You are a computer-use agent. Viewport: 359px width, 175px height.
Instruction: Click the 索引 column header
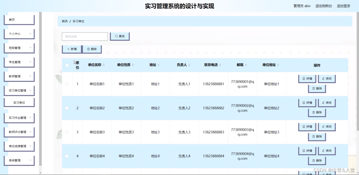(x=77, y=65)
